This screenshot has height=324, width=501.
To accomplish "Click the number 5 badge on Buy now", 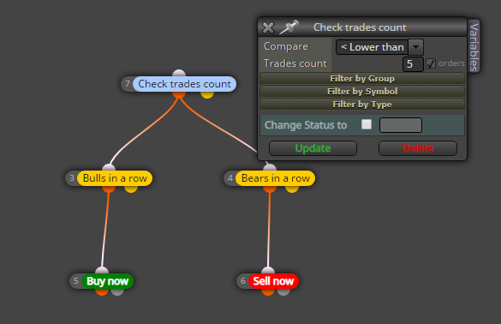I will click(x=76, y=281).
